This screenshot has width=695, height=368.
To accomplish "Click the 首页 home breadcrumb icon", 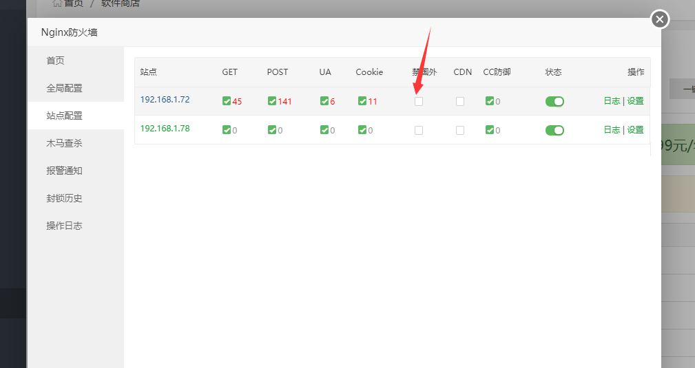I will 58,3.
